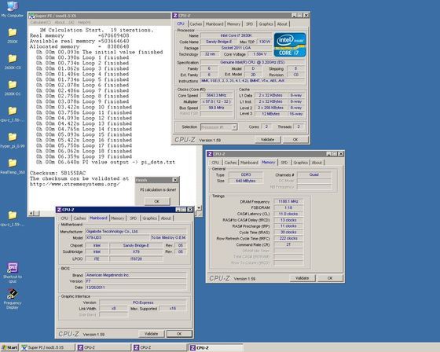
Task: Open the Windows Start button
Action: 9,347
